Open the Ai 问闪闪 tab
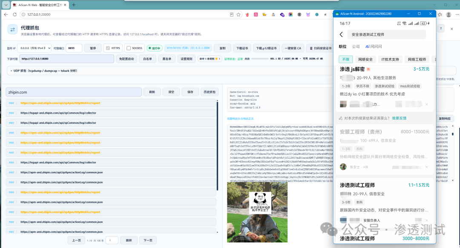 tap(374, 47)
